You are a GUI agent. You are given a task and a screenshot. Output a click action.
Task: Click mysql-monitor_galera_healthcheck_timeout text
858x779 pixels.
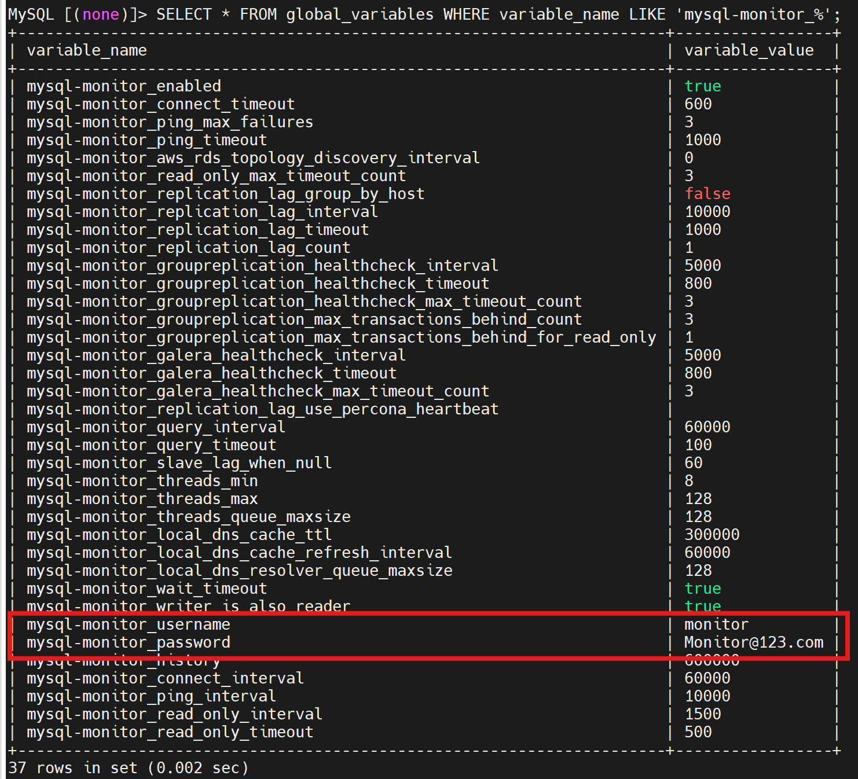pos(212,374)
